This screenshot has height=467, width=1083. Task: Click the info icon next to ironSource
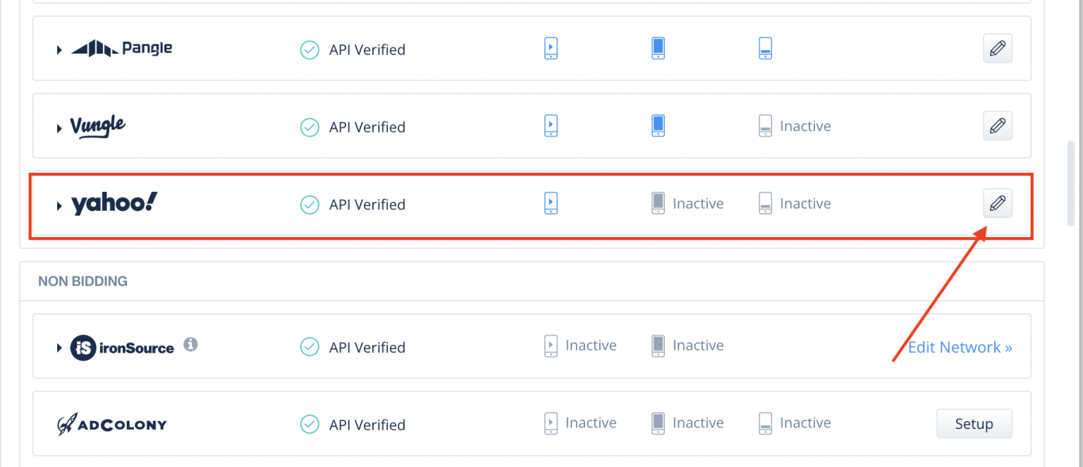pos(192,346)
